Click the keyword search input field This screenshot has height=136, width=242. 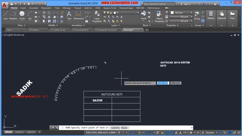(159, 4)
